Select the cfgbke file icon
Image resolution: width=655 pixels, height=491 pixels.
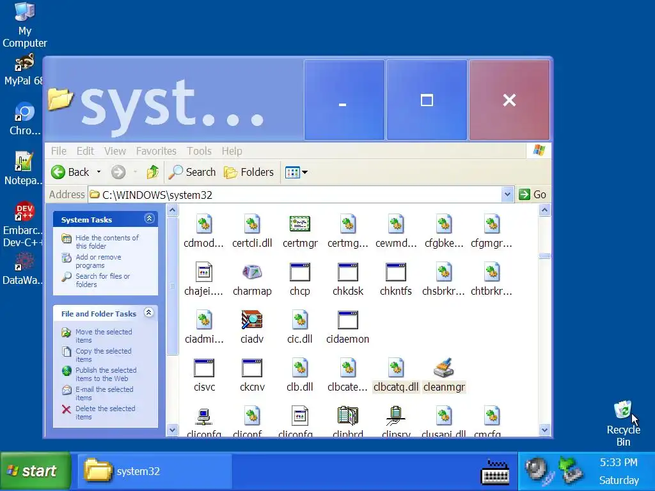[x=444, y=224]
